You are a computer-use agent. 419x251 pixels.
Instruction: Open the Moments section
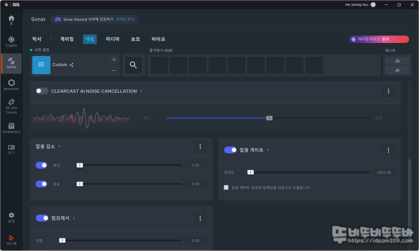[x=11, y=85]
